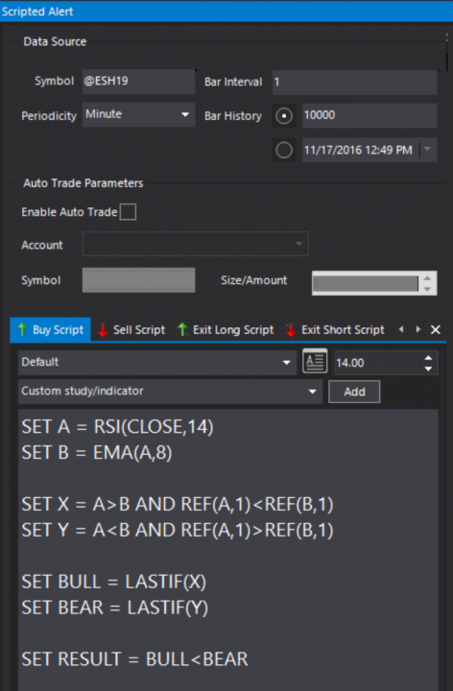
Task: Decrease the 14.00 value with down arrow
Action: 428,369
